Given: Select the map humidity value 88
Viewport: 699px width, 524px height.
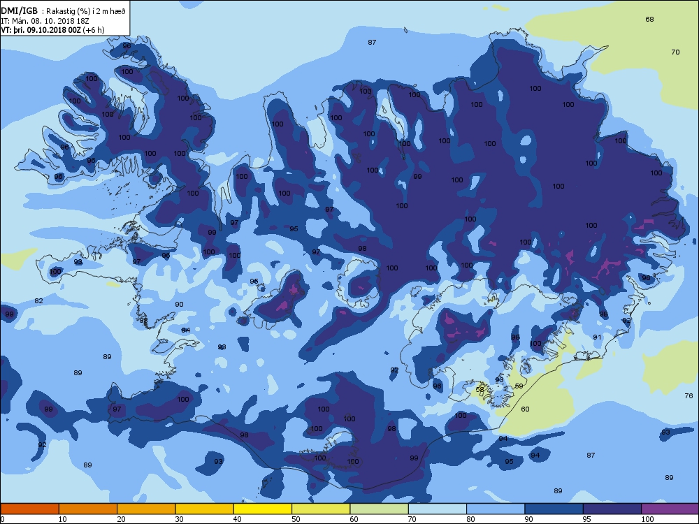Looking at the screenshot, I should click(x=143, y=321).
